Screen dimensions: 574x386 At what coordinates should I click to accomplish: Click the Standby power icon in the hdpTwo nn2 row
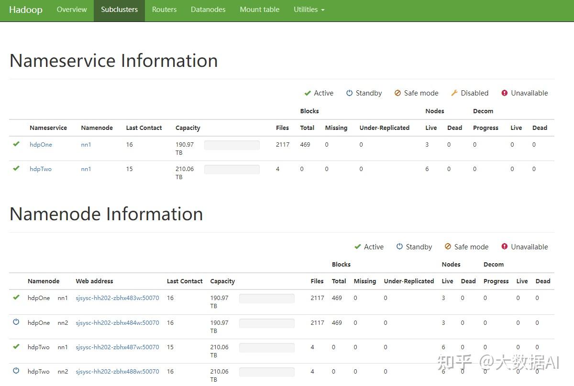click(x=16, y=371)
